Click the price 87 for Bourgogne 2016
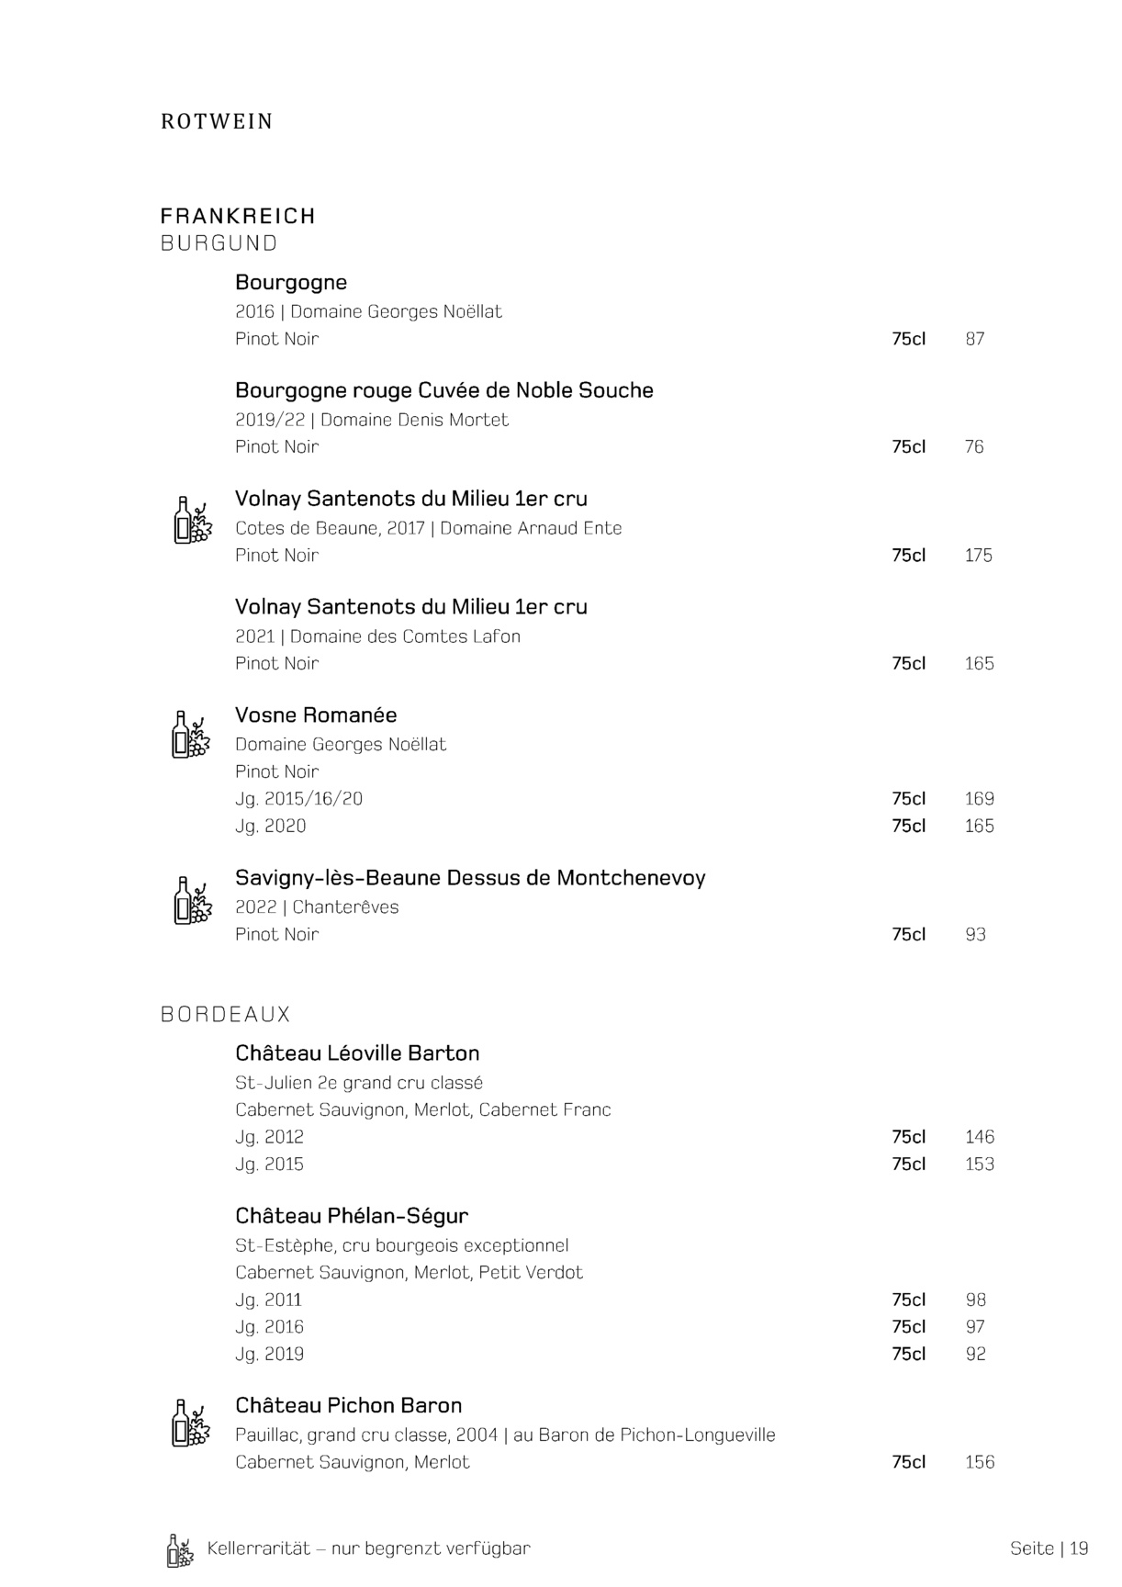The height and width of the screenshot is (1587, 1122). coord(974,339)
